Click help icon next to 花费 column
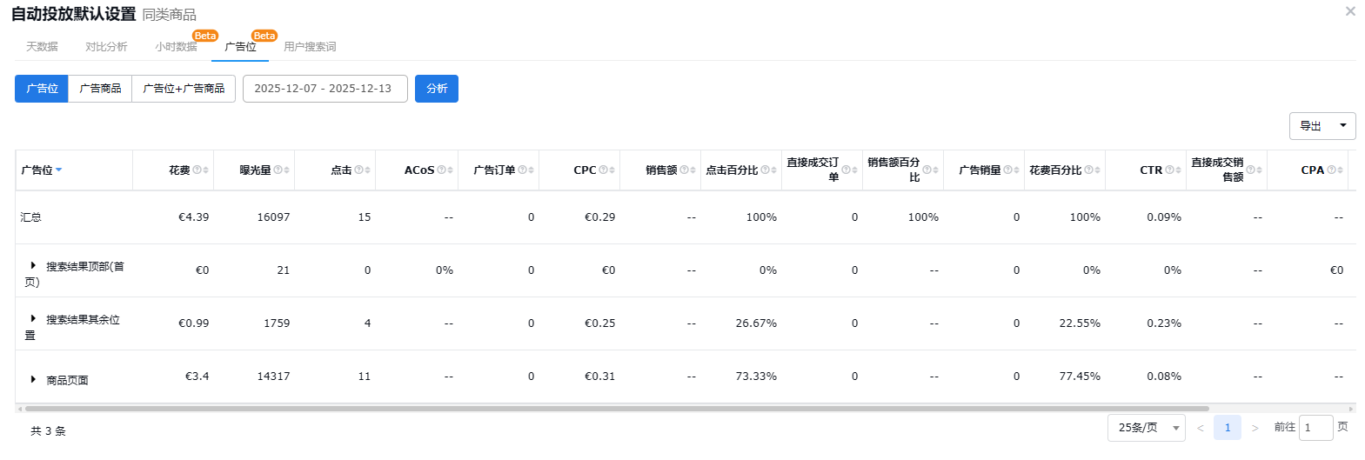The height and width of the screenshot is (460, 1365). pyautogui.click(x=197, y=170)
